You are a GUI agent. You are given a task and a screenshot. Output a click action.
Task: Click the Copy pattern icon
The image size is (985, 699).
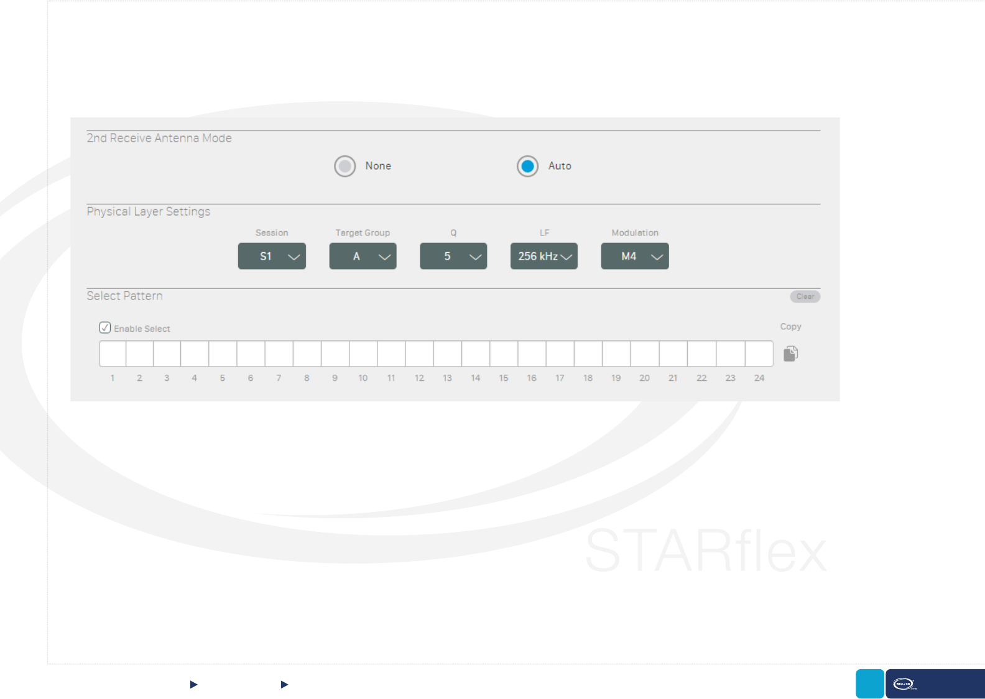[790, 354]
